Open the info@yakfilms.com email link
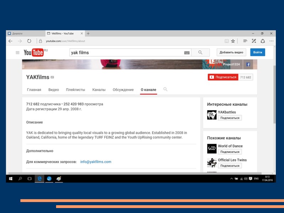 (x=96, y=162)
